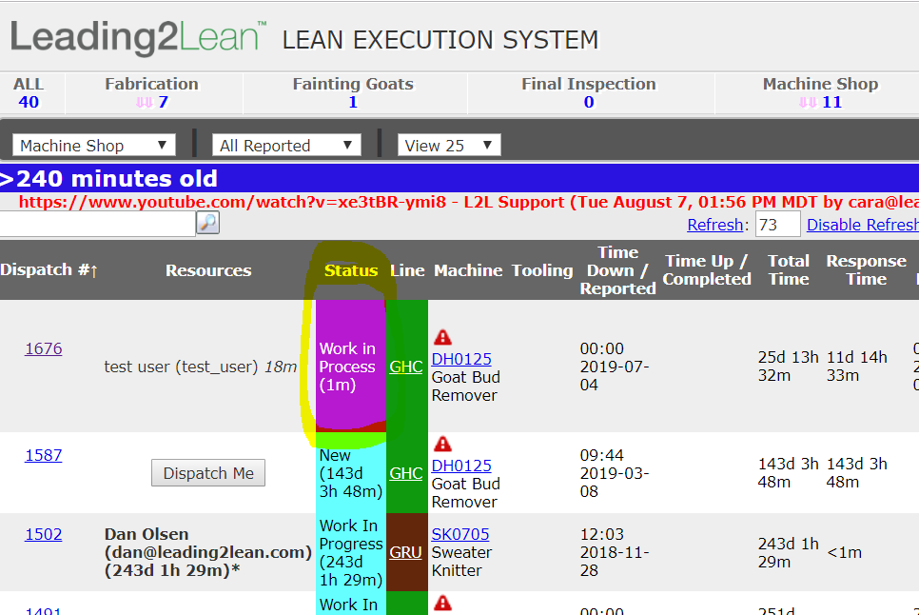The width and height of the screenshot is (919, 615).
Task: Click the Leading2Lean logo
Action: coord(138,38)
